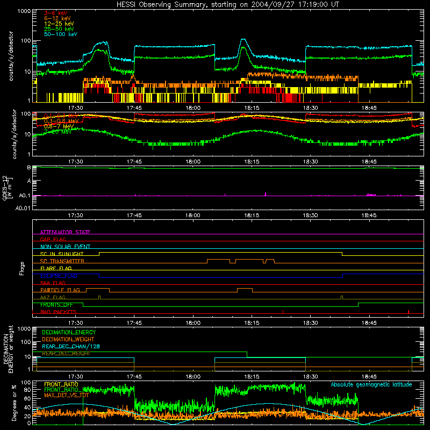The height and width of the screenshot is (430, 430).
Task: Click the B tick label on GOES axis
Action: (x=29, y=168)
